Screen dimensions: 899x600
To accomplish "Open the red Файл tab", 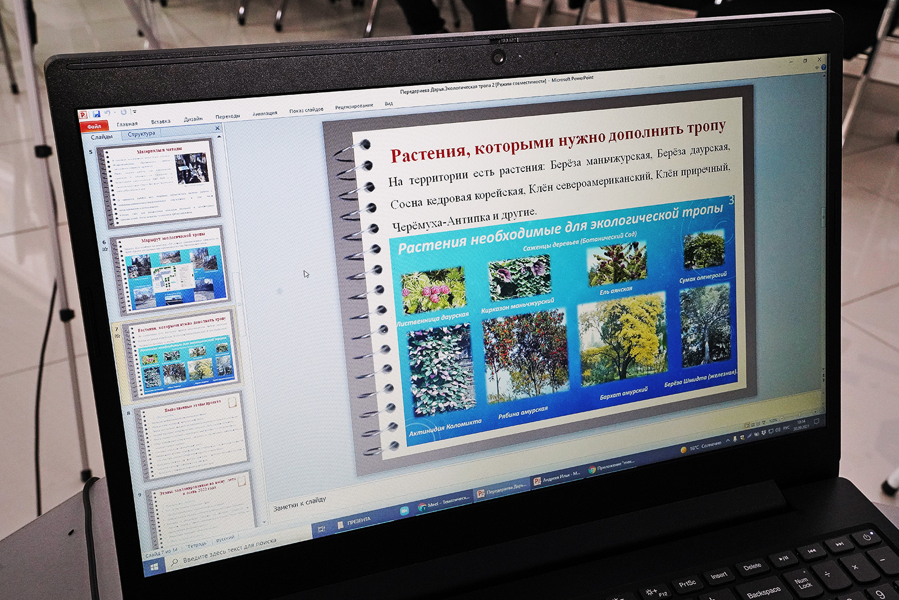I will (94, 126).
